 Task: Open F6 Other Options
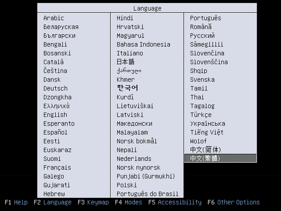point(234,203)
